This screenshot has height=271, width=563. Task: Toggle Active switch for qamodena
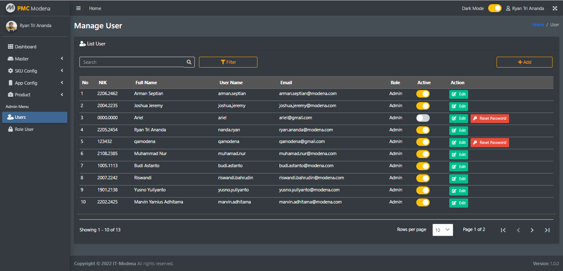point(423,142)
